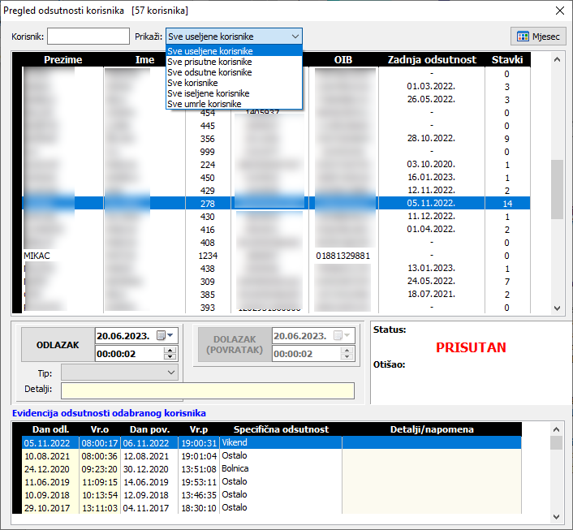Choose 'Sve korisnike' in dropdown list
Image resolution: width=573 pixels, height=530 pixels.
pos(192,83)
